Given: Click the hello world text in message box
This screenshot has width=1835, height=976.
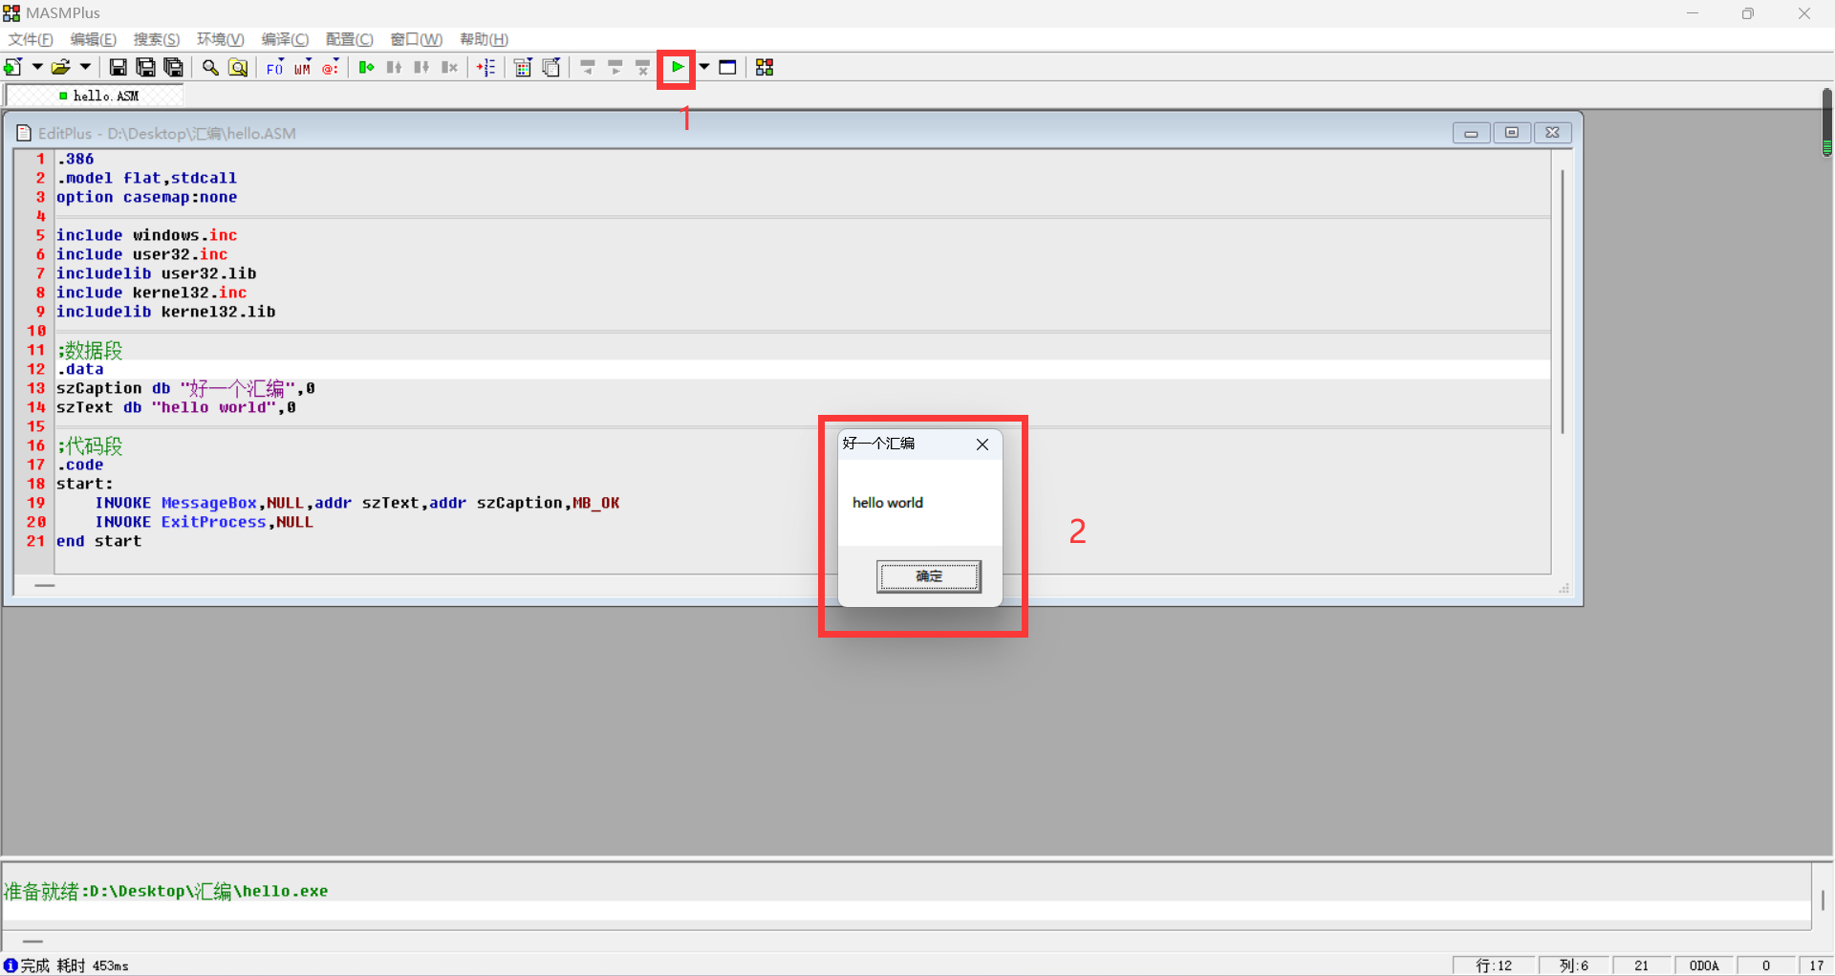Looking at the screenshot, I should [888, 503].
